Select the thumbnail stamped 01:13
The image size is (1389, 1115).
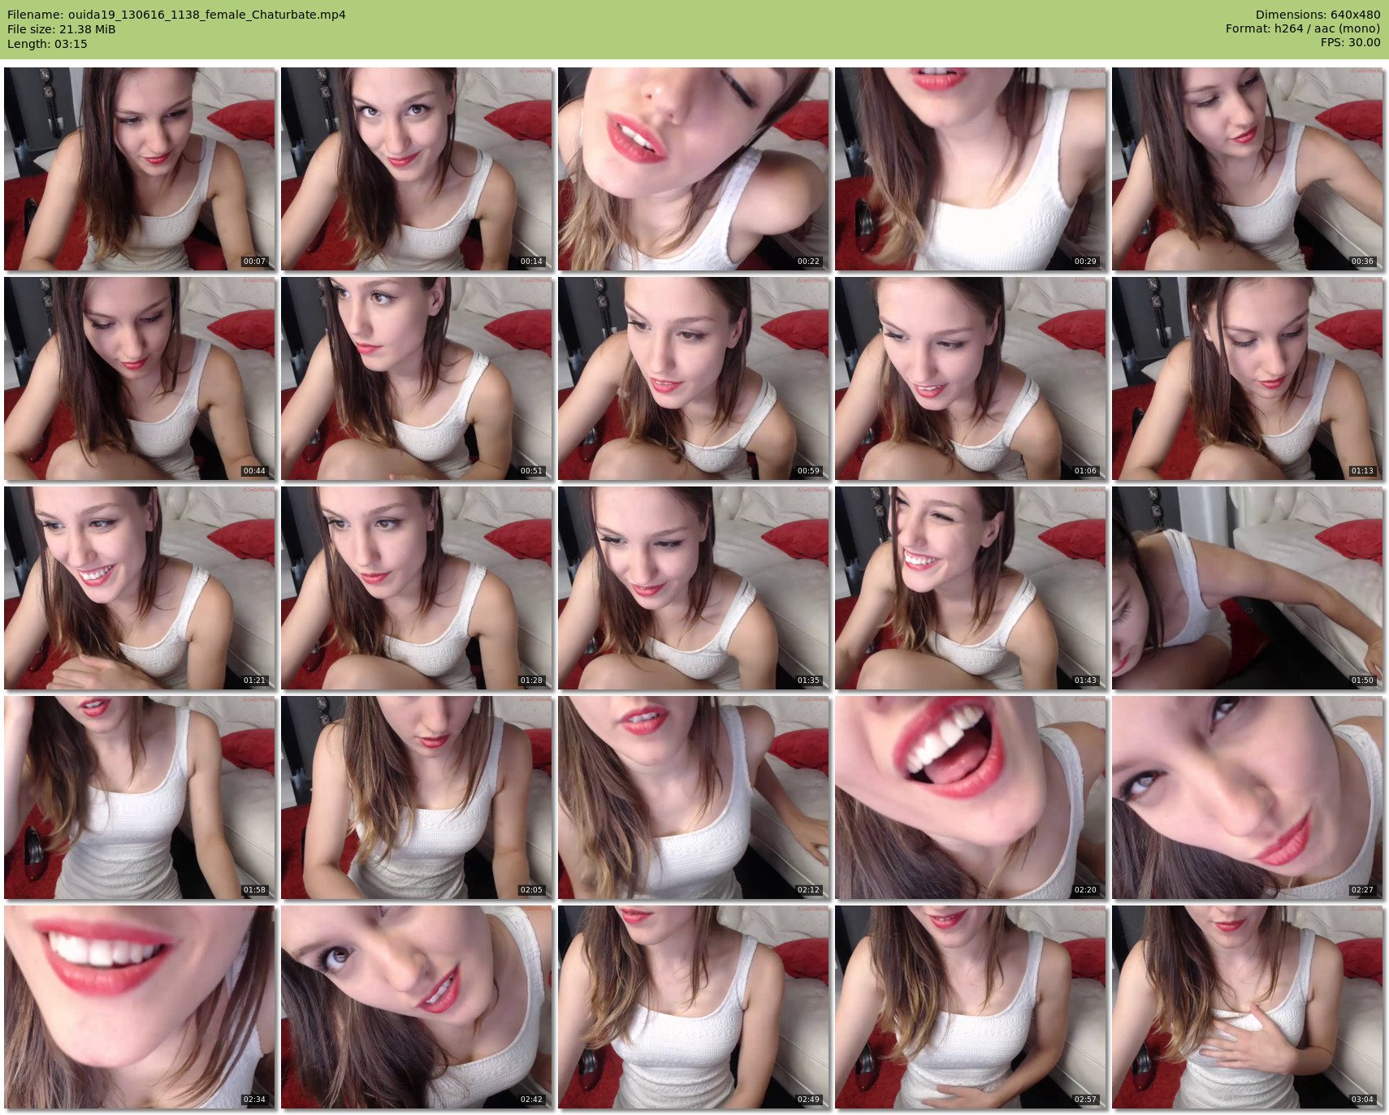(1248, 378)
